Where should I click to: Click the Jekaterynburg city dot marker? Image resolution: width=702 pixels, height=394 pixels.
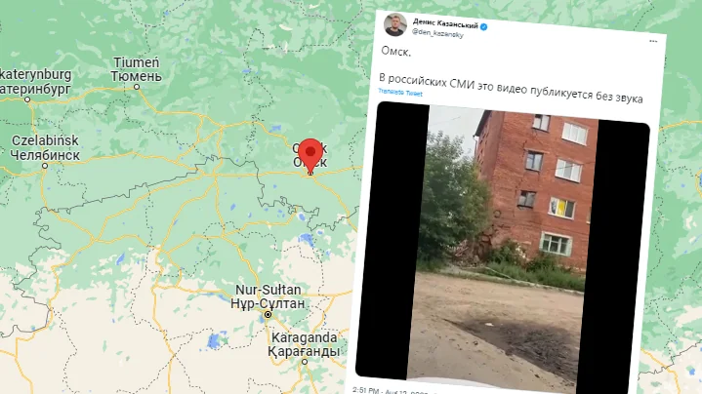click(x=27, y=99)
